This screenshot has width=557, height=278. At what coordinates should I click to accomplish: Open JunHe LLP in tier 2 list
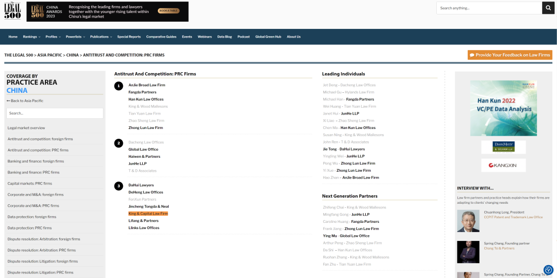coord(138,163)
